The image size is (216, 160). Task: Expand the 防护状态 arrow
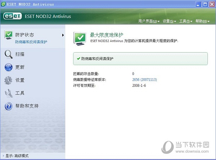point(63,35)
